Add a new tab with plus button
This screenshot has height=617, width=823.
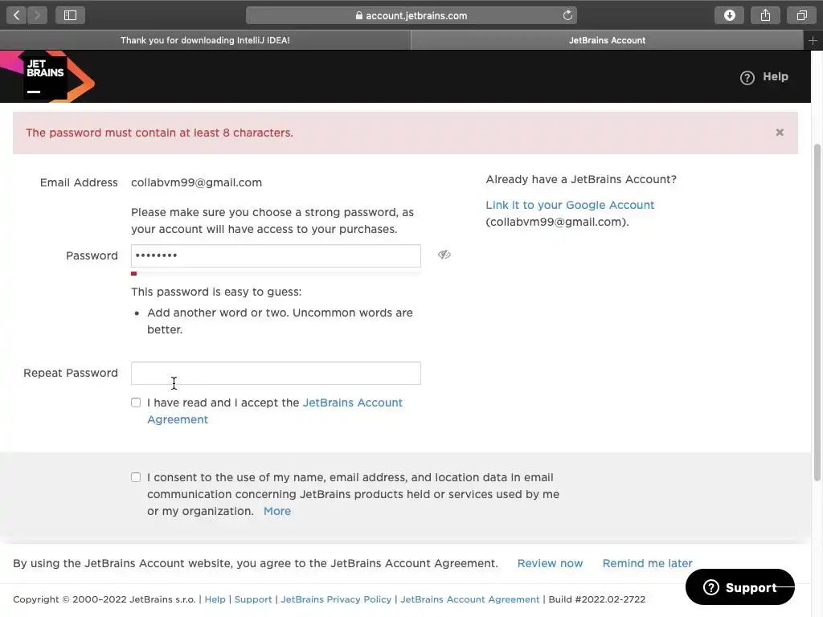[813, 40]
